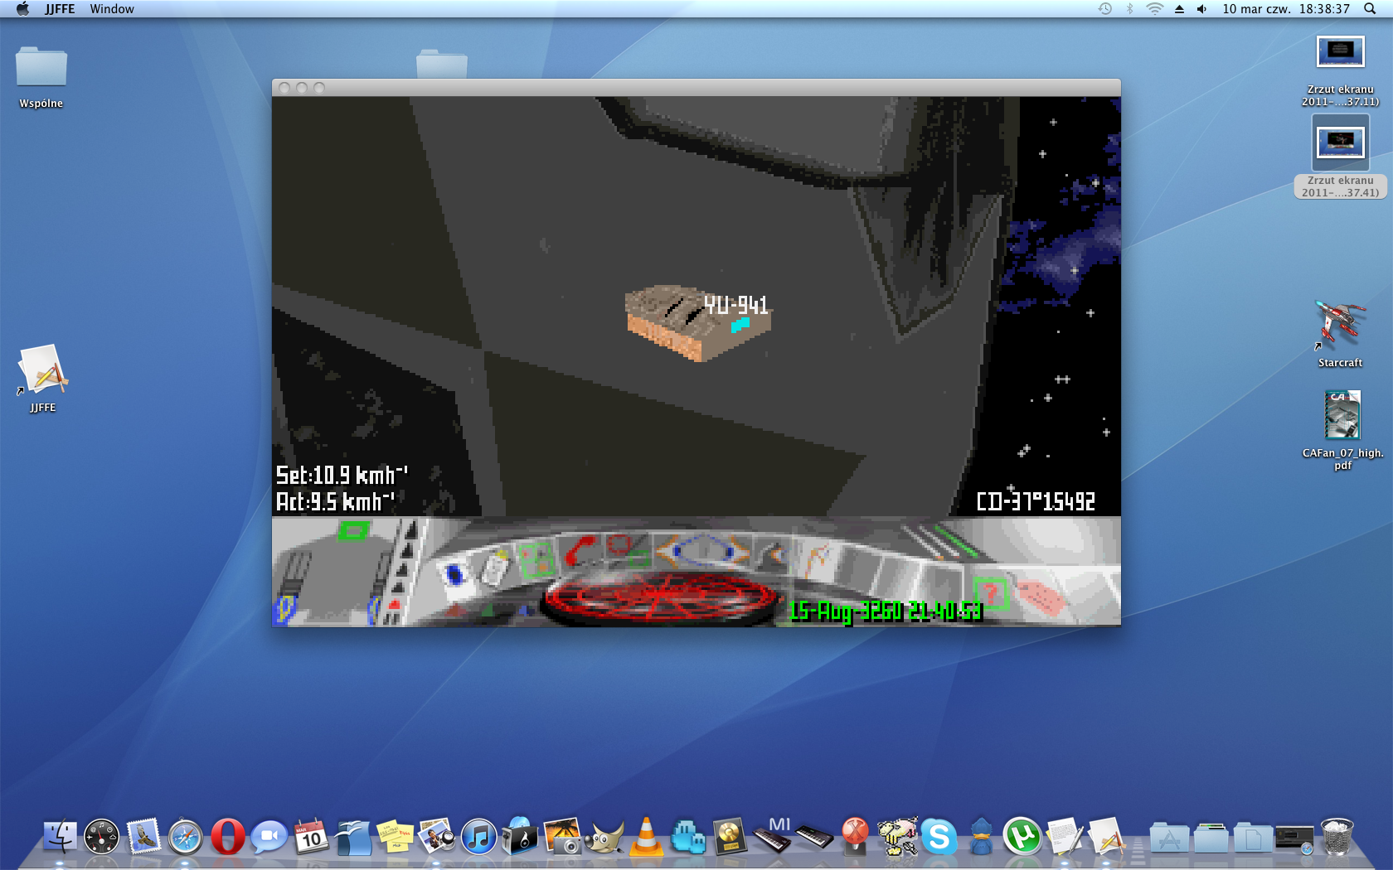The height and width of the screenshot is (870, 1393).
Task: Click the pink tag icon on console
Action: 1041,597
